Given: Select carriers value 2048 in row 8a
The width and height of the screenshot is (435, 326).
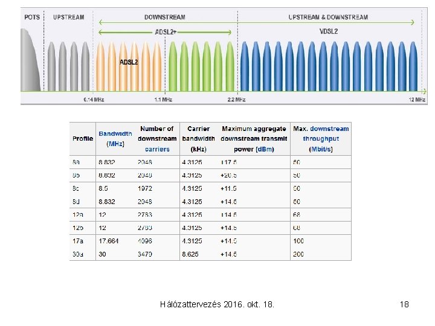Looking at the screenshot, I should 145,162.
